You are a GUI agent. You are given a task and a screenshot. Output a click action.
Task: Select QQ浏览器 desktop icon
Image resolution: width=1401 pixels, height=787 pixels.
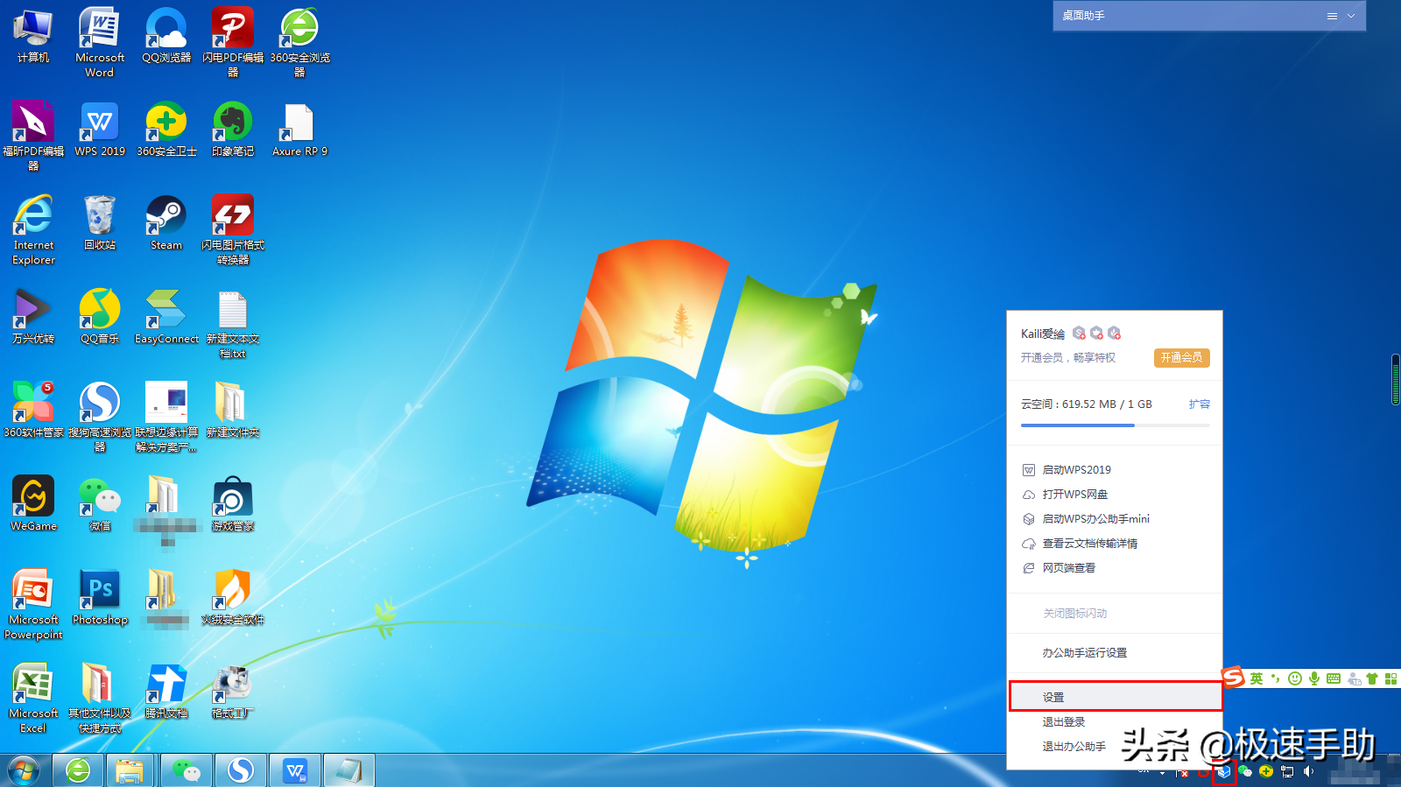pos(166,36)
